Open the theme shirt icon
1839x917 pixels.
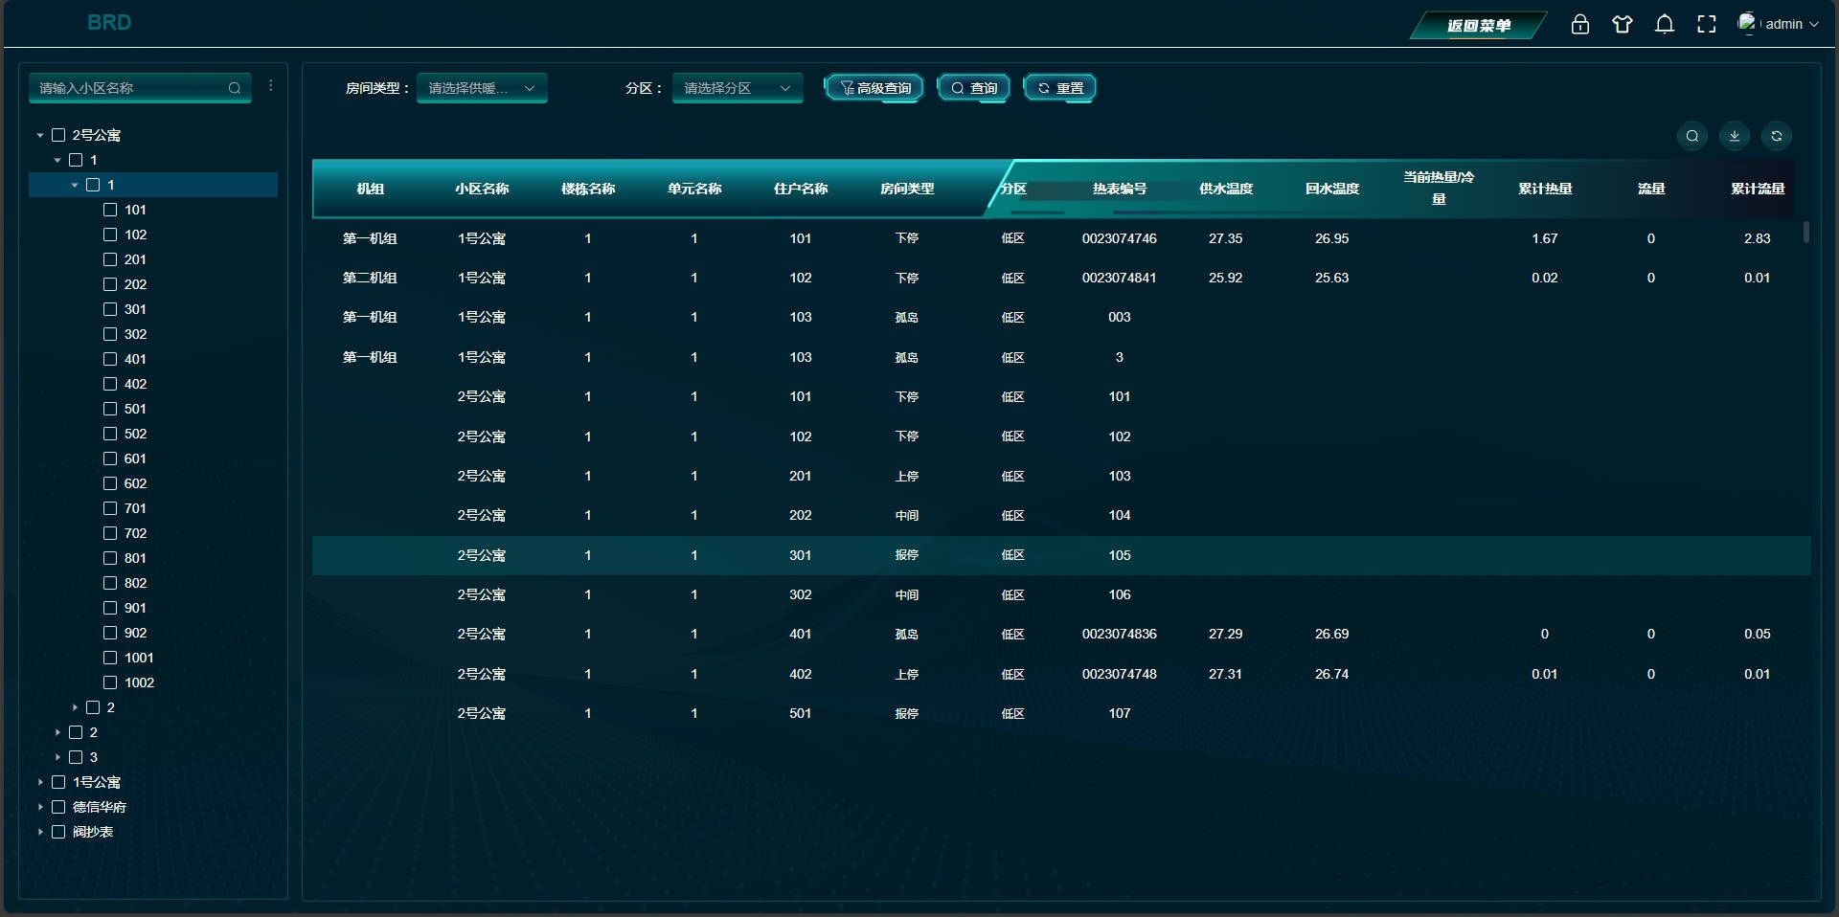tap(1623, 24)
